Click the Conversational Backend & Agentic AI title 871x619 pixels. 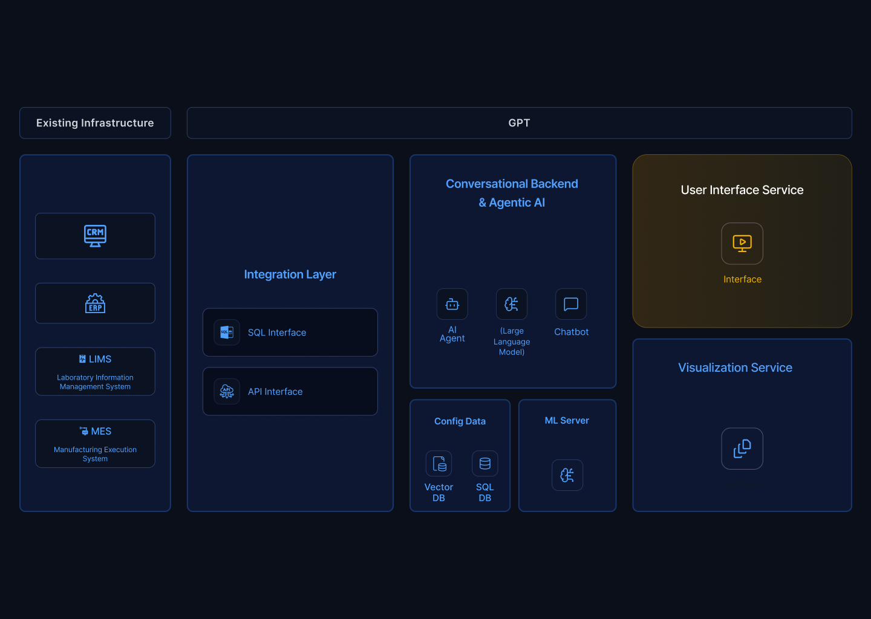[512, 193]
